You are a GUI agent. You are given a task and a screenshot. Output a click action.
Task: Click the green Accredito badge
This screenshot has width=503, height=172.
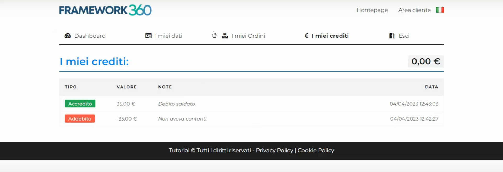tap(80, 104)
